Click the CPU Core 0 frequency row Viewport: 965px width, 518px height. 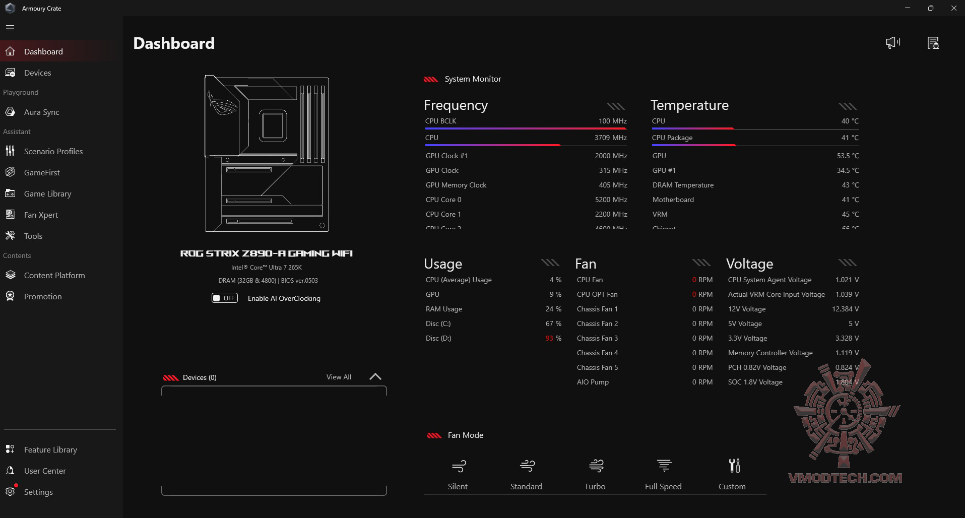[526, 200]
